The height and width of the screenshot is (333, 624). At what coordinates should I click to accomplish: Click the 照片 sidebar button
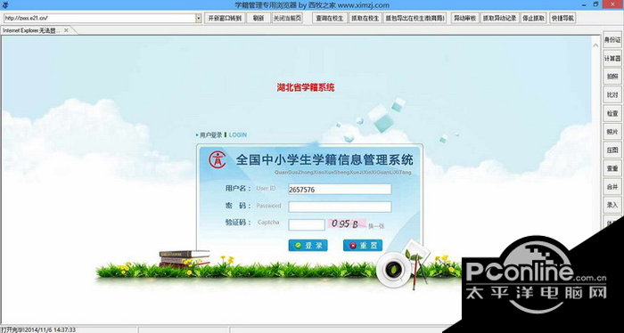(612, 132)
